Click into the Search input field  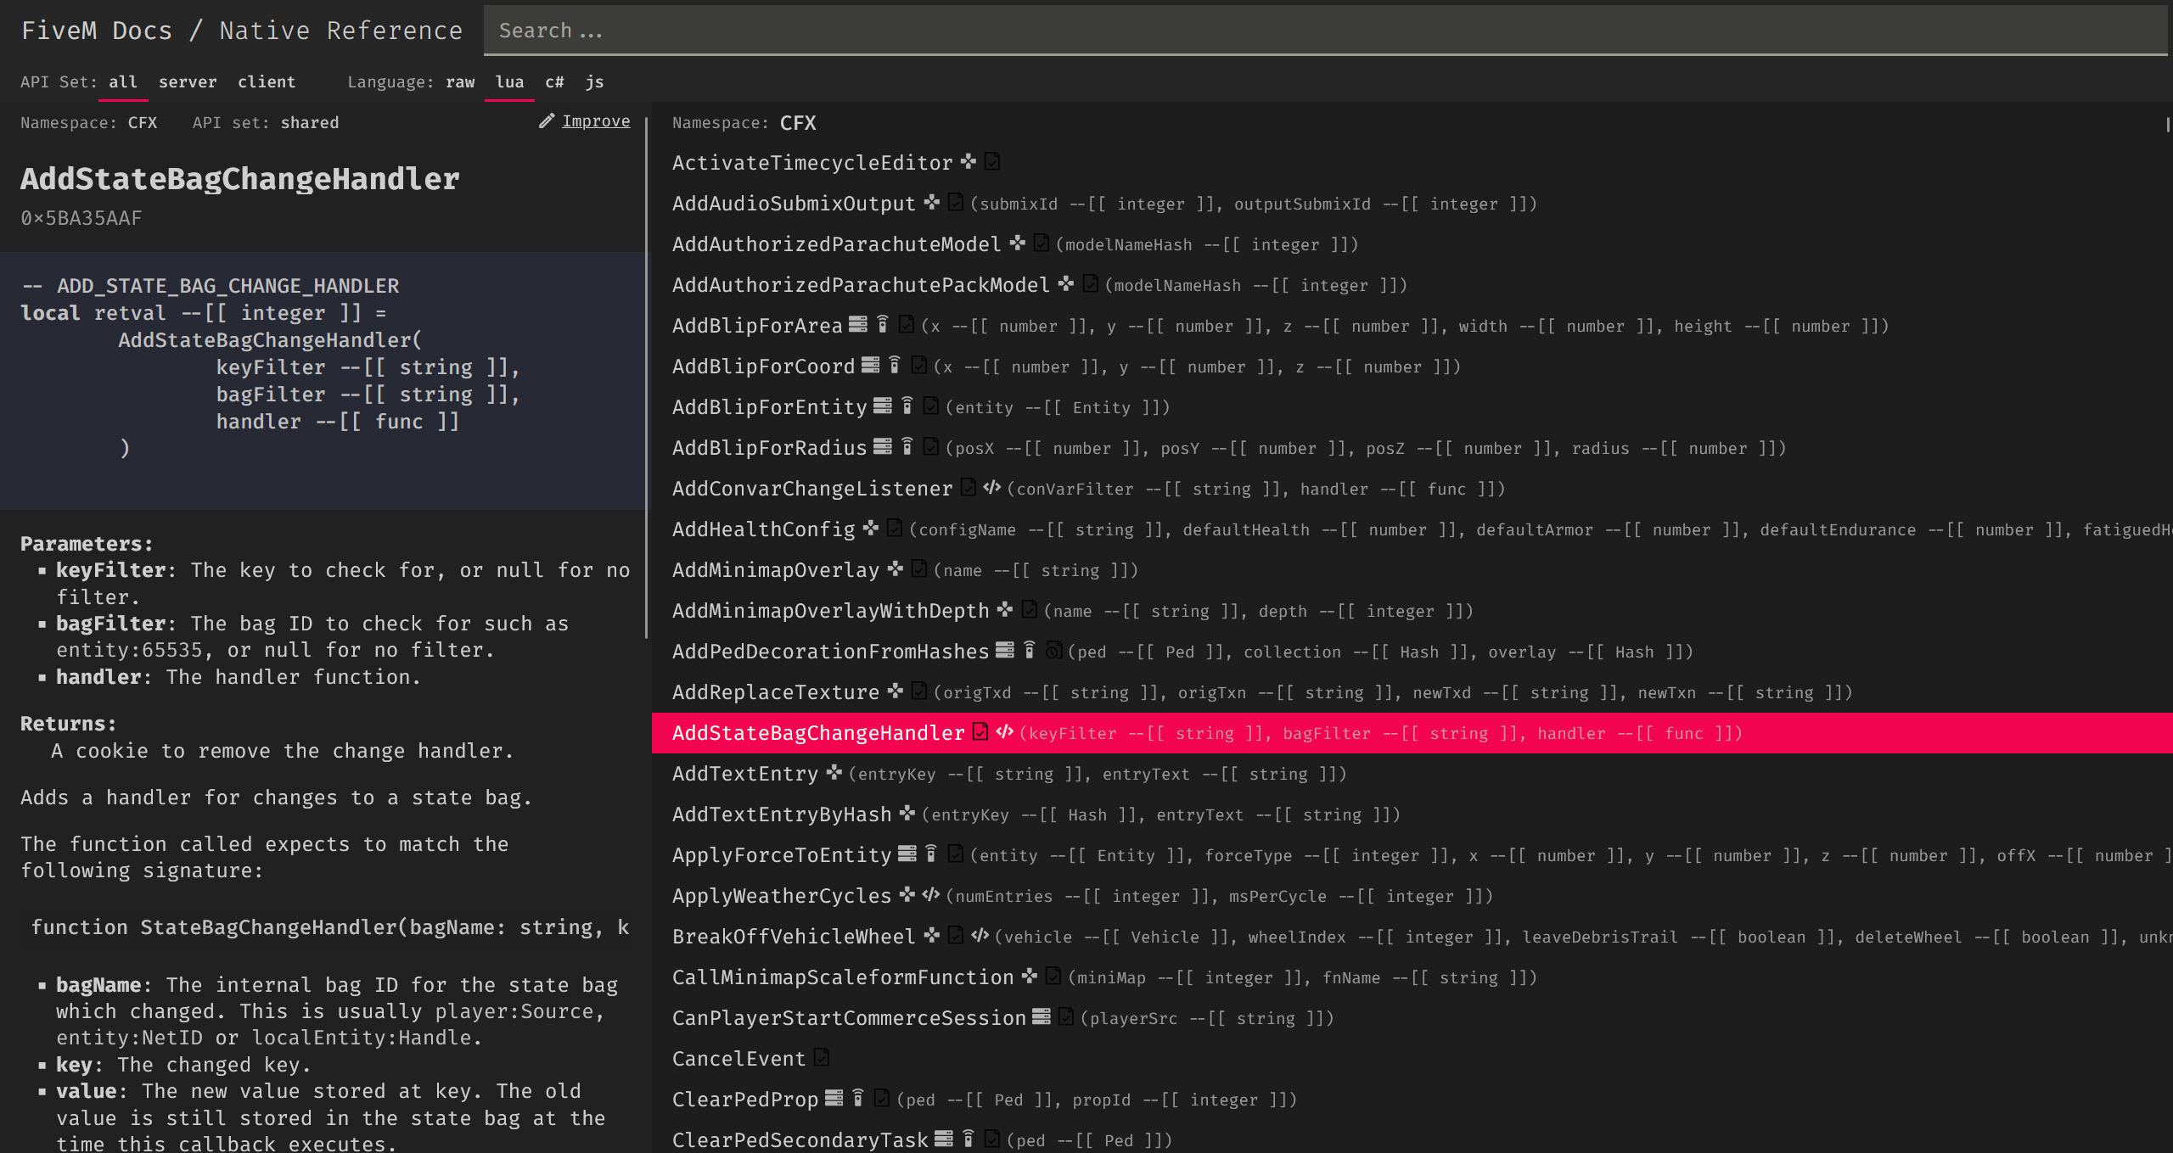[x=1324, y=31]
